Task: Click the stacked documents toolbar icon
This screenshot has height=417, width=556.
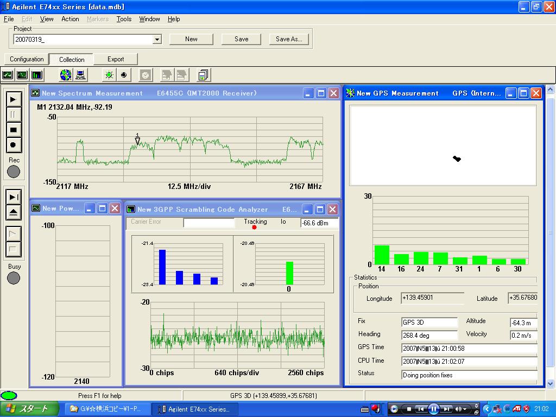Action: tap(203, 75)
